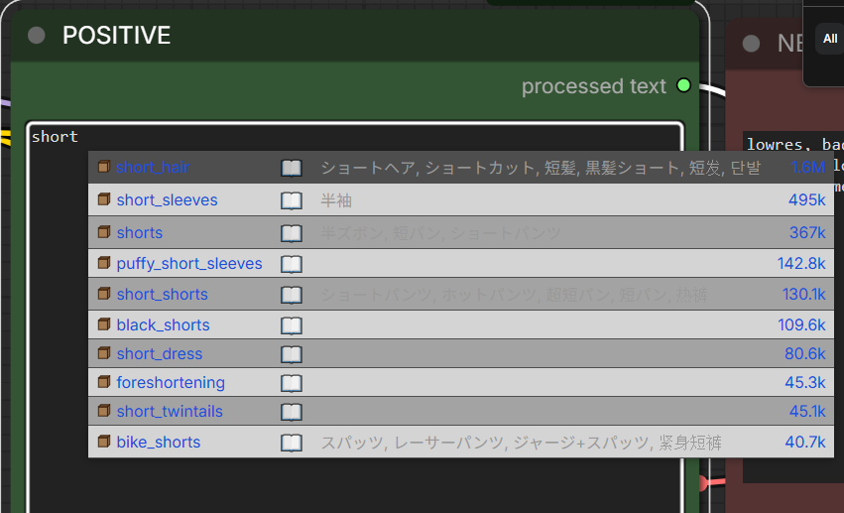Click the tag cube icon beside short_dress

point(104,353)
